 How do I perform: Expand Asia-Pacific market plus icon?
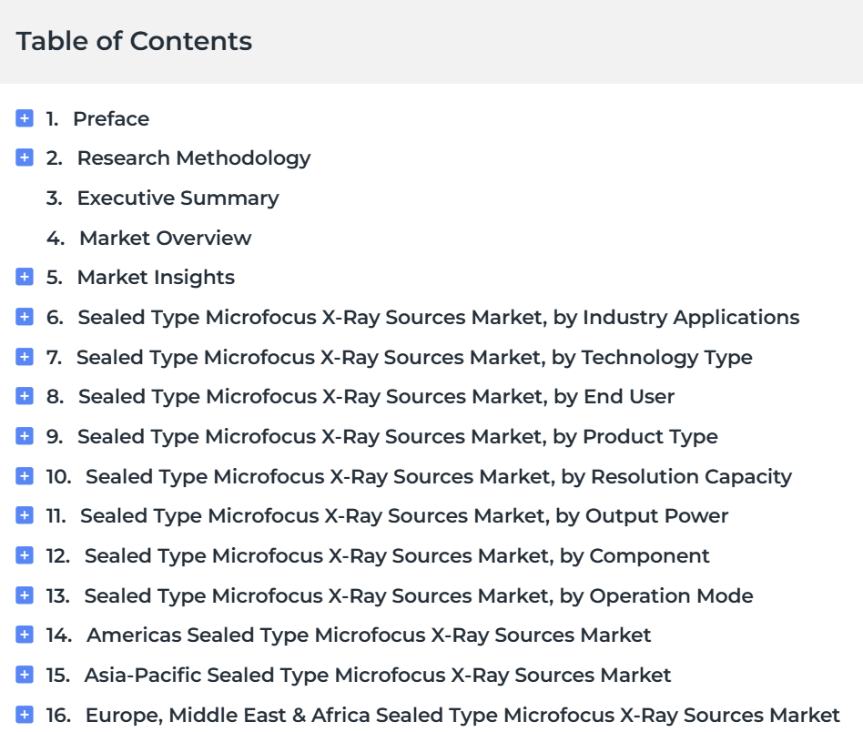[25, 675]
